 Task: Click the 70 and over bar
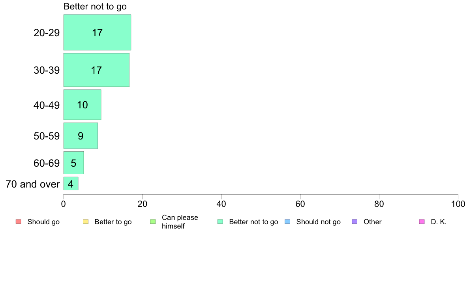click(71, 184)
